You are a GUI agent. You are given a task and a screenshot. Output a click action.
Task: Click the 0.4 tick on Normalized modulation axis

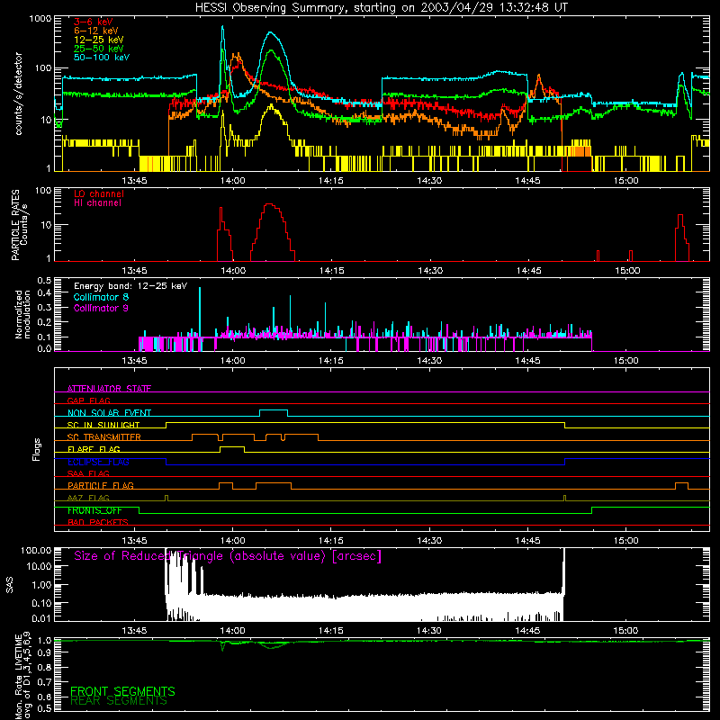(x=44, y=292)
